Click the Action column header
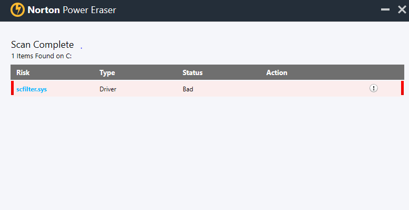 276,72
